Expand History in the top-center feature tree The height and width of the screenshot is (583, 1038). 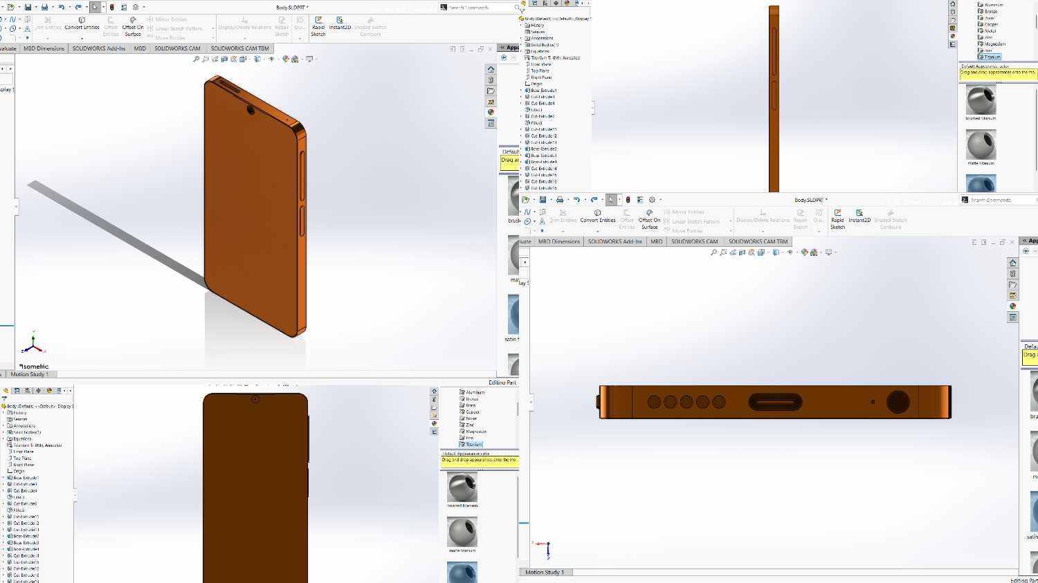(522, 26)
